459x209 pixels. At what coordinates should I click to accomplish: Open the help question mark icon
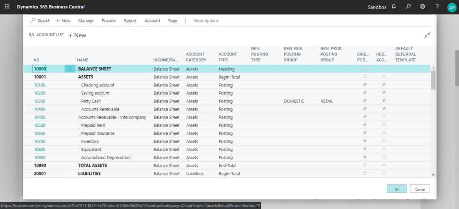(437, 6)
